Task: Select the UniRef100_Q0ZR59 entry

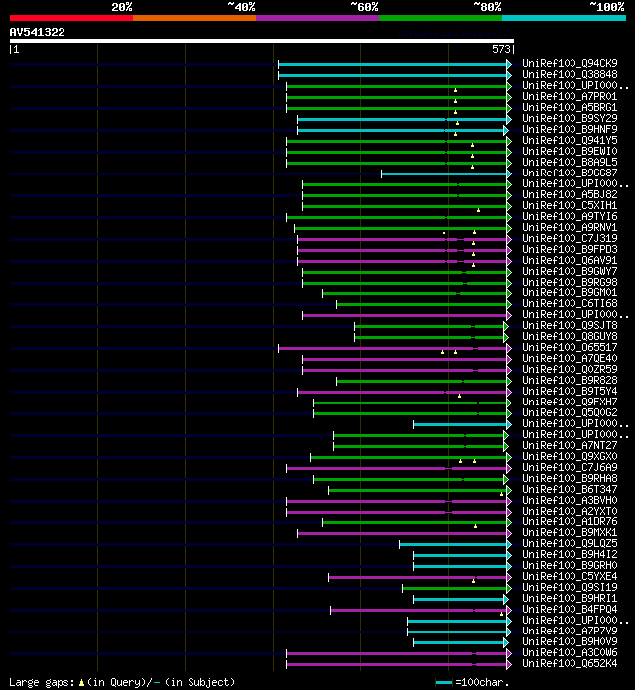Action: [570, 369]
